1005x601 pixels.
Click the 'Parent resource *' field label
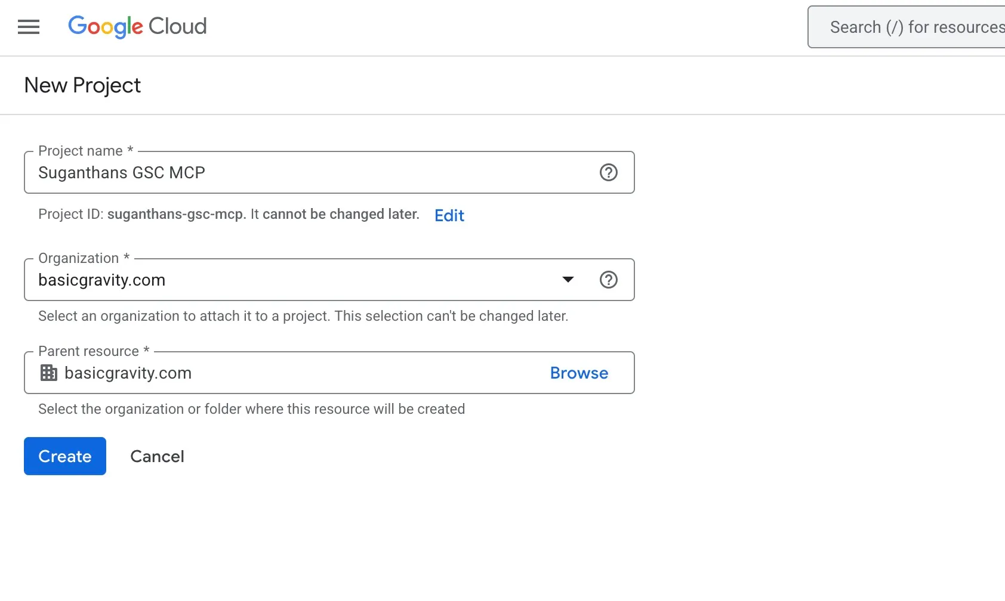(94, 351)
